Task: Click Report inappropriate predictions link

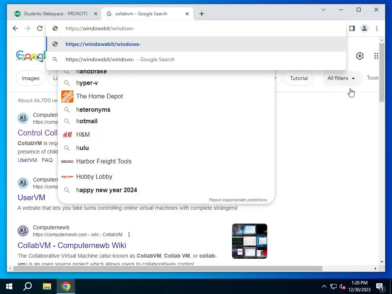Action: (238, 200)
